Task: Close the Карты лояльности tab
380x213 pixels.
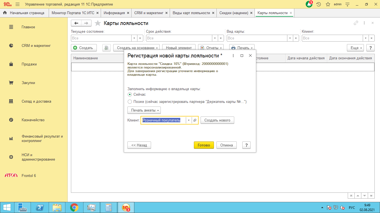Action: pyautogui.click(x=291, y=13)
